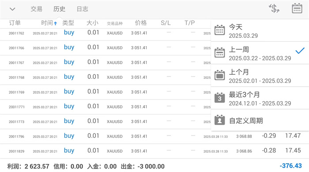The height and width of the screenshot is (172, 309).
Task: Open order 20011796 row
Action: [154, 136]
